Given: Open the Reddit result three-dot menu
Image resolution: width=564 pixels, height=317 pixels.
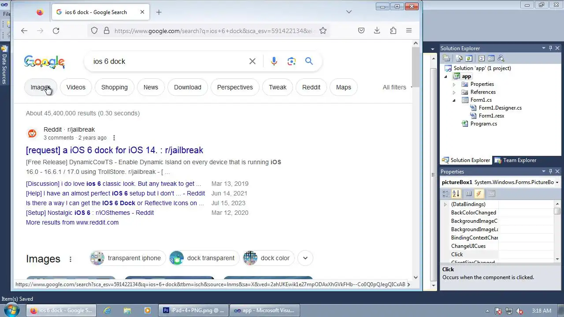Looking at the screenshot, I should point(114,138).
